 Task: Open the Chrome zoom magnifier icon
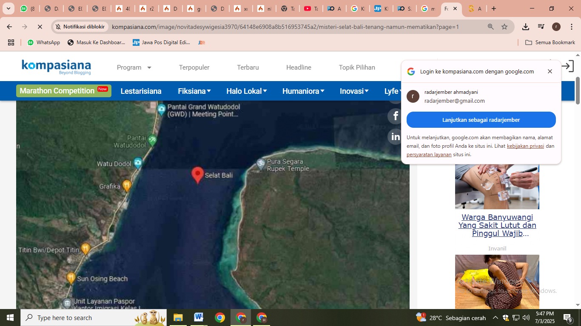491,27
